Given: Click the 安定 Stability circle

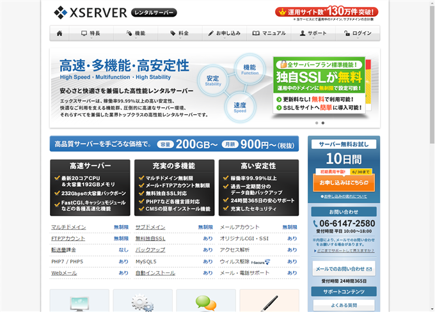Looking at the screenshot, I should point(213,81).
